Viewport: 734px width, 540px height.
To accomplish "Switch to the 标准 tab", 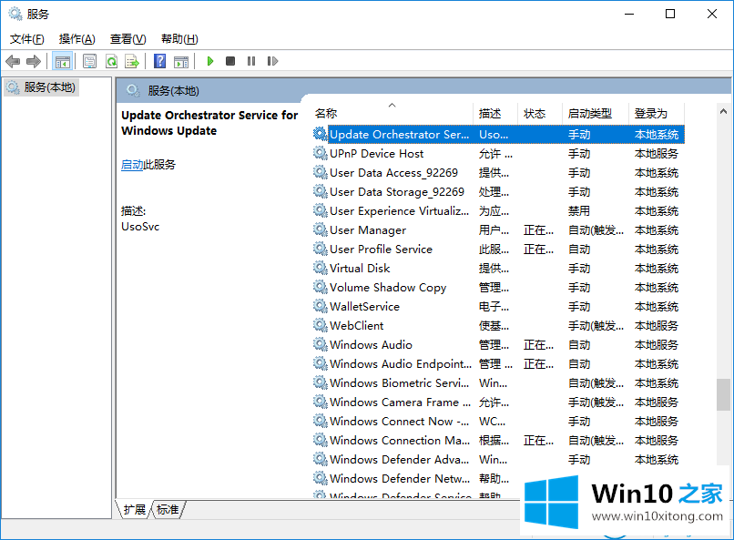I will (x=168, y=510).
